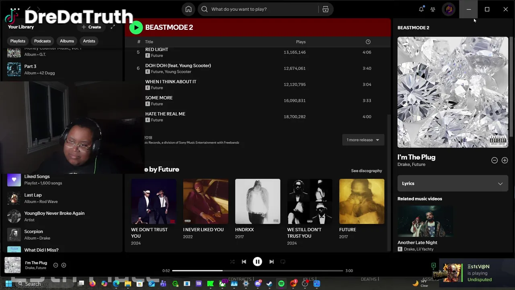Image resolution: width=515 pixels, height=290 pixels.
Task: Open the Browse icon in search bar
Action: tap(325, 9)
